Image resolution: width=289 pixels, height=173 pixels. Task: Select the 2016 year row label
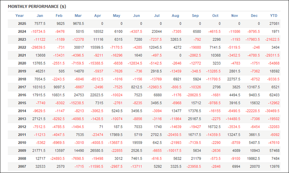[x=22, y=95]
